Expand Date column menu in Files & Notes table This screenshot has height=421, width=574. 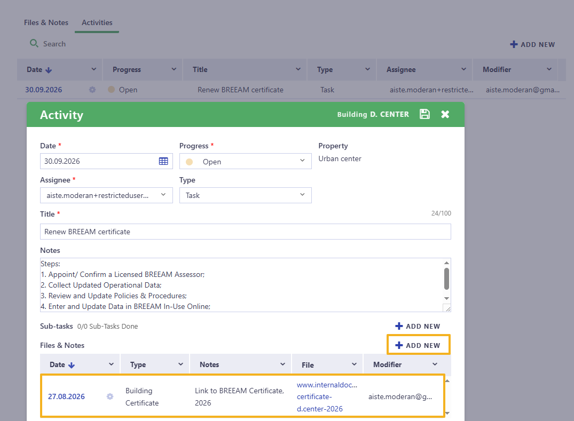tap(111, 364)
